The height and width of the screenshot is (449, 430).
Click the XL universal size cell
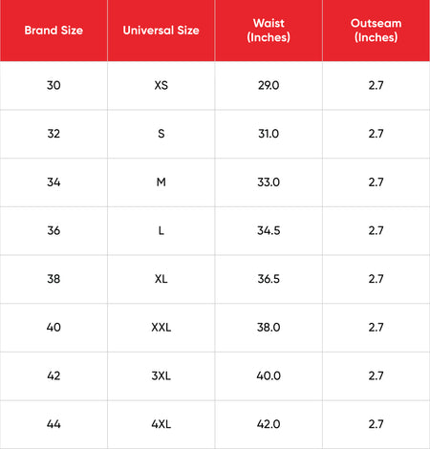click(161, 279)
